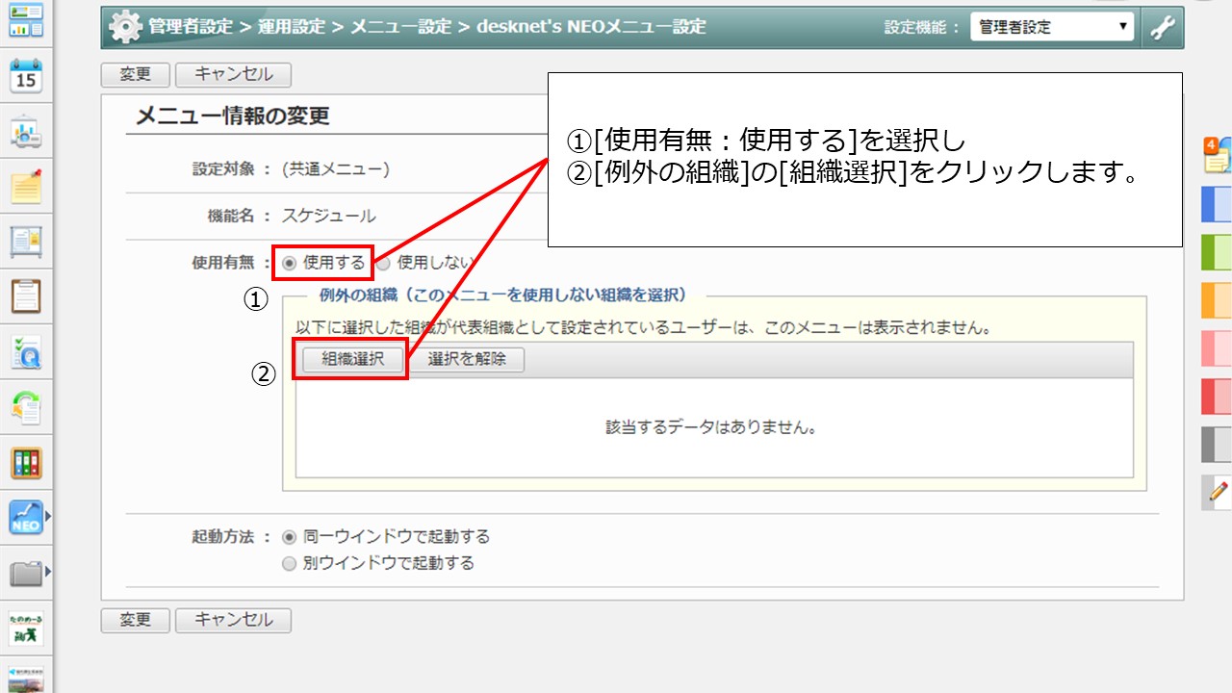Click the メニュー情報の変更 heading
Screen dimensions: 1232x693
point(232,116)
